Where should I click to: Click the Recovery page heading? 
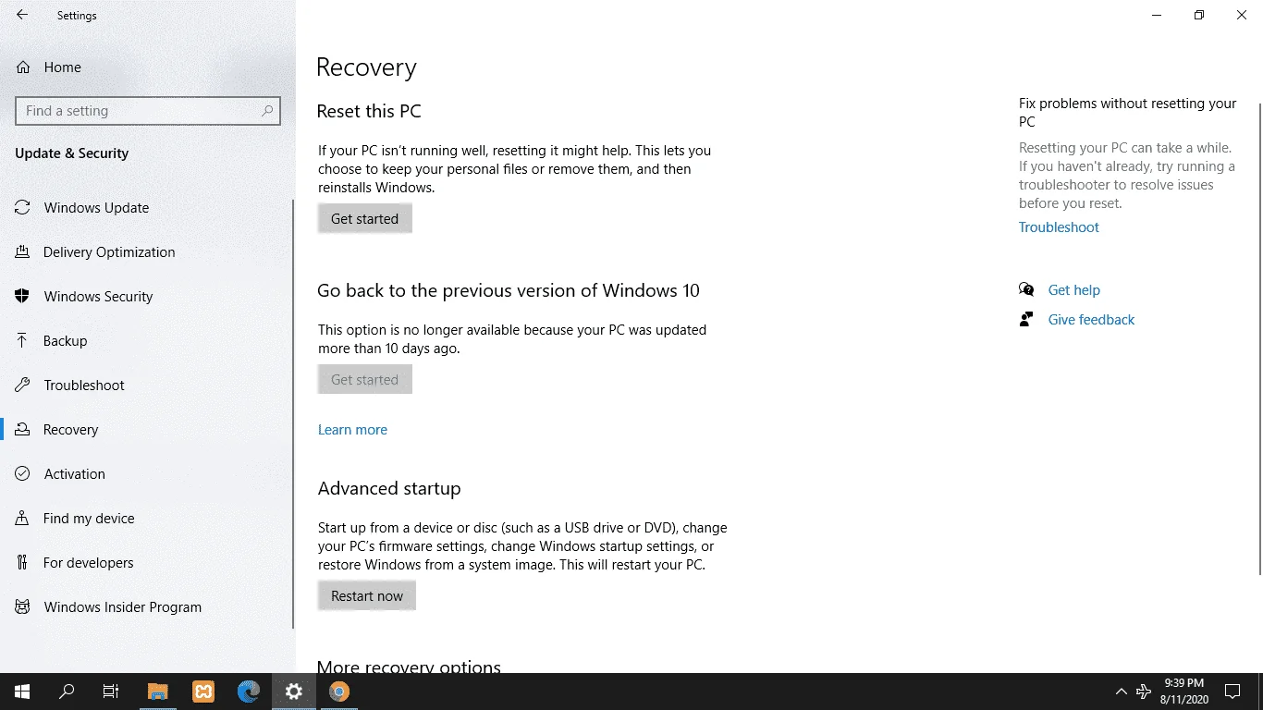coord(366,67)
